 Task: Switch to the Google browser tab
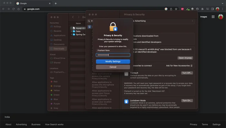[34, 3]
